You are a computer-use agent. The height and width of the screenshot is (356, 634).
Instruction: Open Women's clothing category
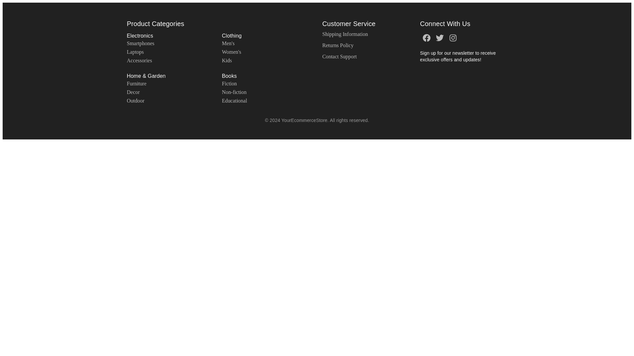(231, 52)
